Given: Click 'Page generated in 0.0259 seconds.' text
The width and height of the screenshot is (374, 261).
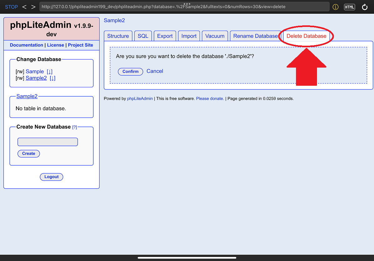Looking at the screenshot, I should (x=261, y=99).
